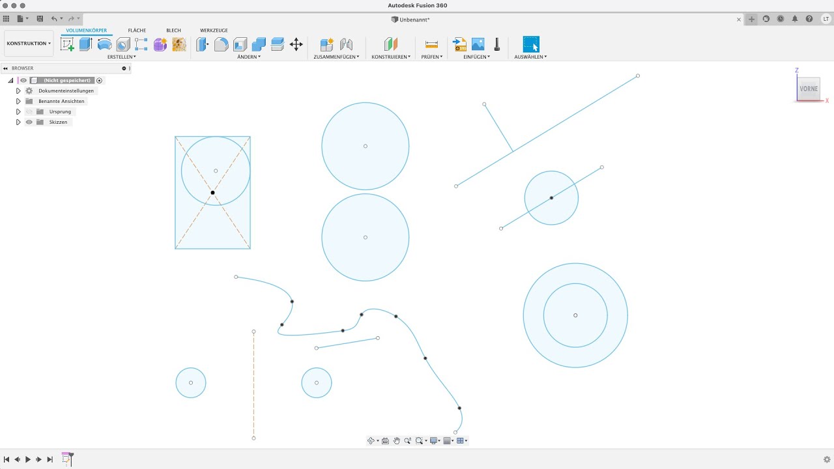Screen dimensions: 834x469
Task: Toggle visibility of Ursprung folder
Action: pyautogui.click(x=29, y=111)
